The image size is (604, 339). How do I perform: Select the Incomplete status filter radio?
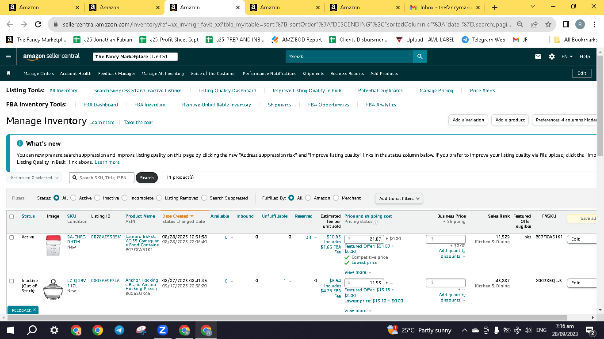coord(125,198)
